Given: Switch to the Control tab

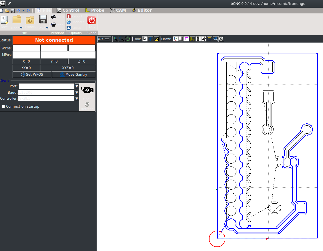Looking at the screenshot, I should click(68, 10).
